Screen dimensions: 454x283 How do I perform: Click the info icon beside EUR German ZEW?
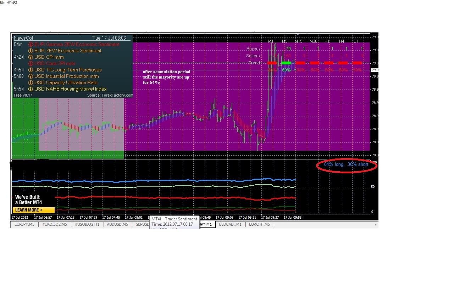pos(31,45)
